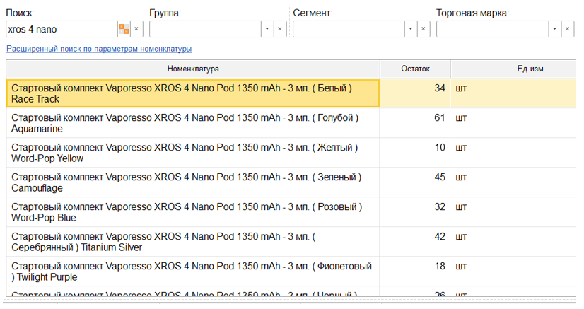Select the Фиолетовый Twilight Purple row

192,272
